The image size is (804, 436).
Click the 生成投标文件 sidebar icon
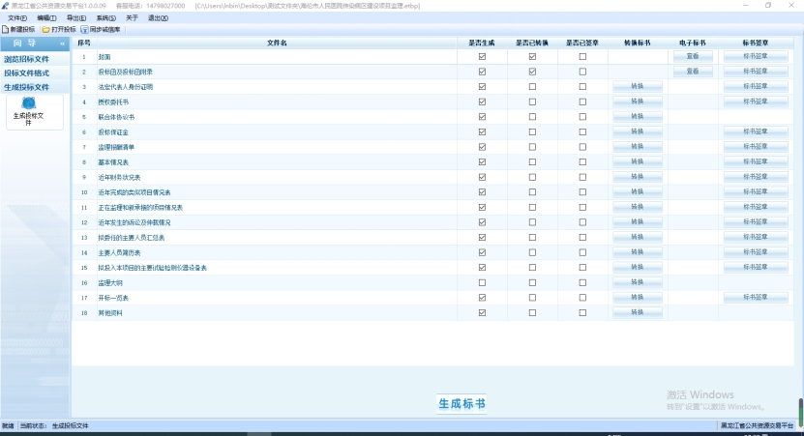point(28,104)
